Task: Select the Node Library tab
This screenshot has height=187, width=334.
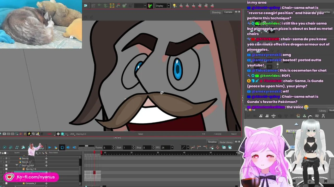Action: 226,142
